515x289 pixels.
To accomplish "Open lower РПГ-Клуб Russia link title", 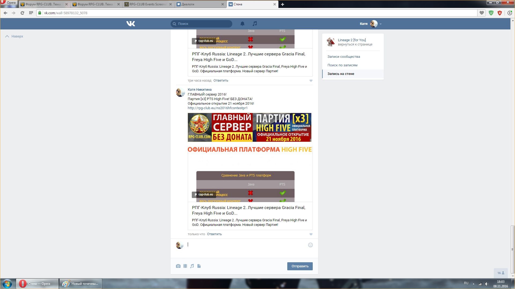I will coord(249,210).
